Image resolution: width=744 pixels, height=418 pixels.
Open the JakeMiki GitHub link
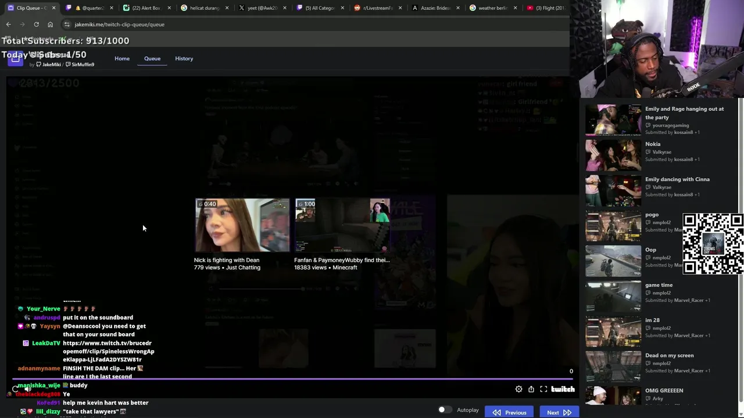(x=48, y=64)
